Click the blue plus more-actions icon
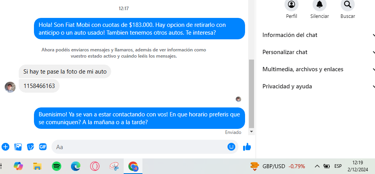Screen dimensions: 375x174 point(5,147)
